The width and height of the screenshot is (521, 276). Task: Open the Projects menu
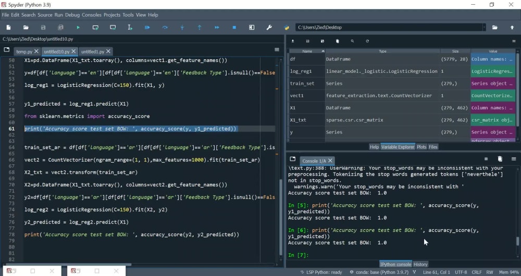111,15
